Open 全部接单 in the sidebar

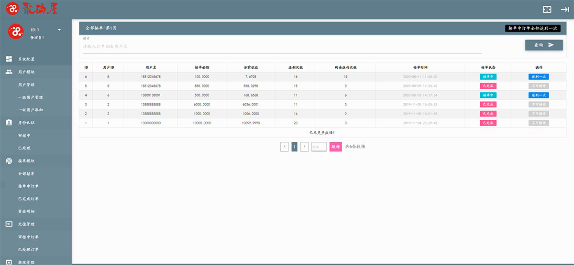(26, 174)
